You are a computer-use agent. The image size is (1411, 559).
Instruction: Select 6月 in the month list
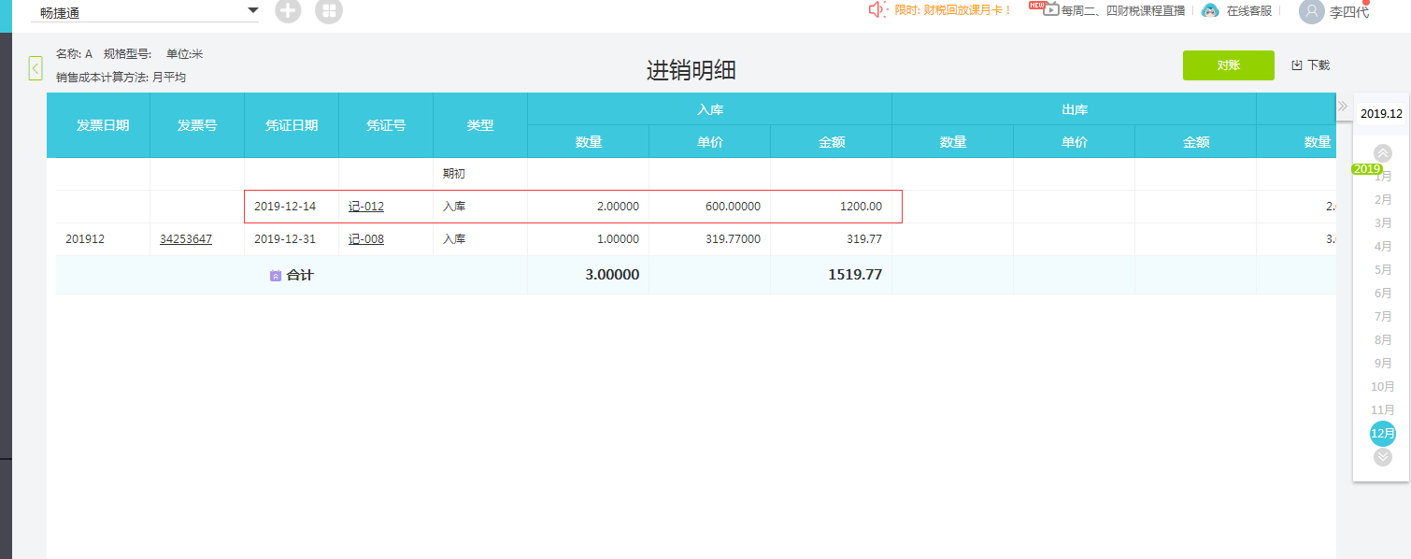tap(1383, 293)
